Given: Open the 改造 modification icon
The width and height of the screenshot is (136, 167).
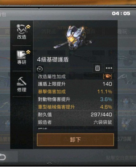Looking at the screenshot, I should coord(22,32).
